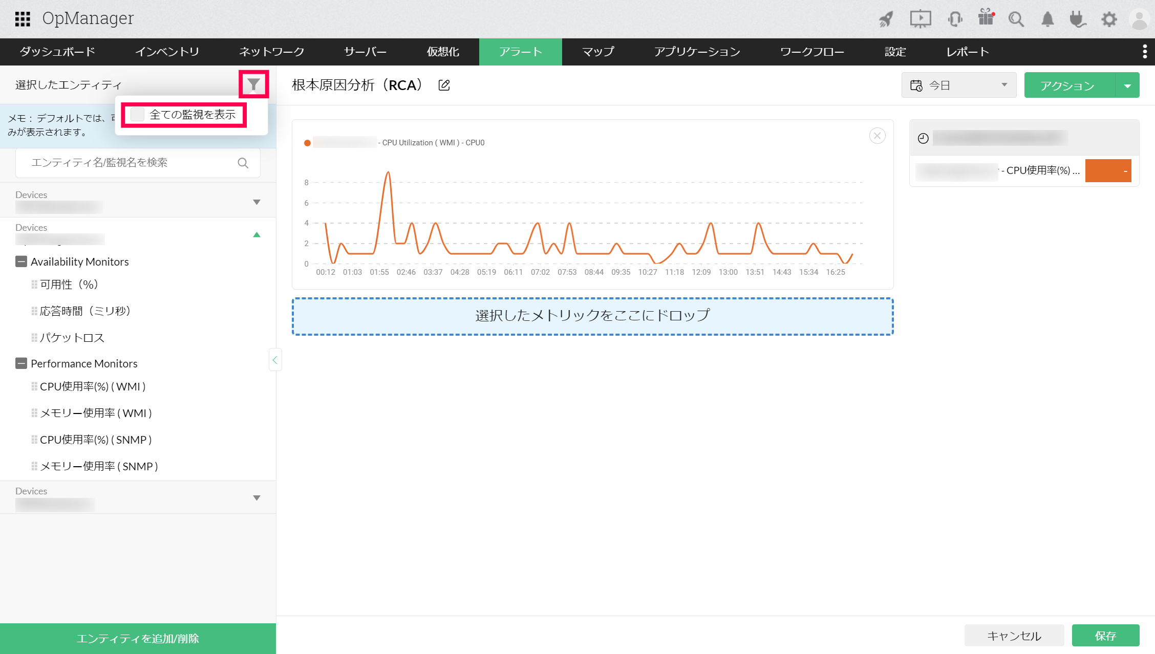Click the notifications bell icon
Image resolution: width=1155 pixels, height=654 pixels.
point(1047,19)
